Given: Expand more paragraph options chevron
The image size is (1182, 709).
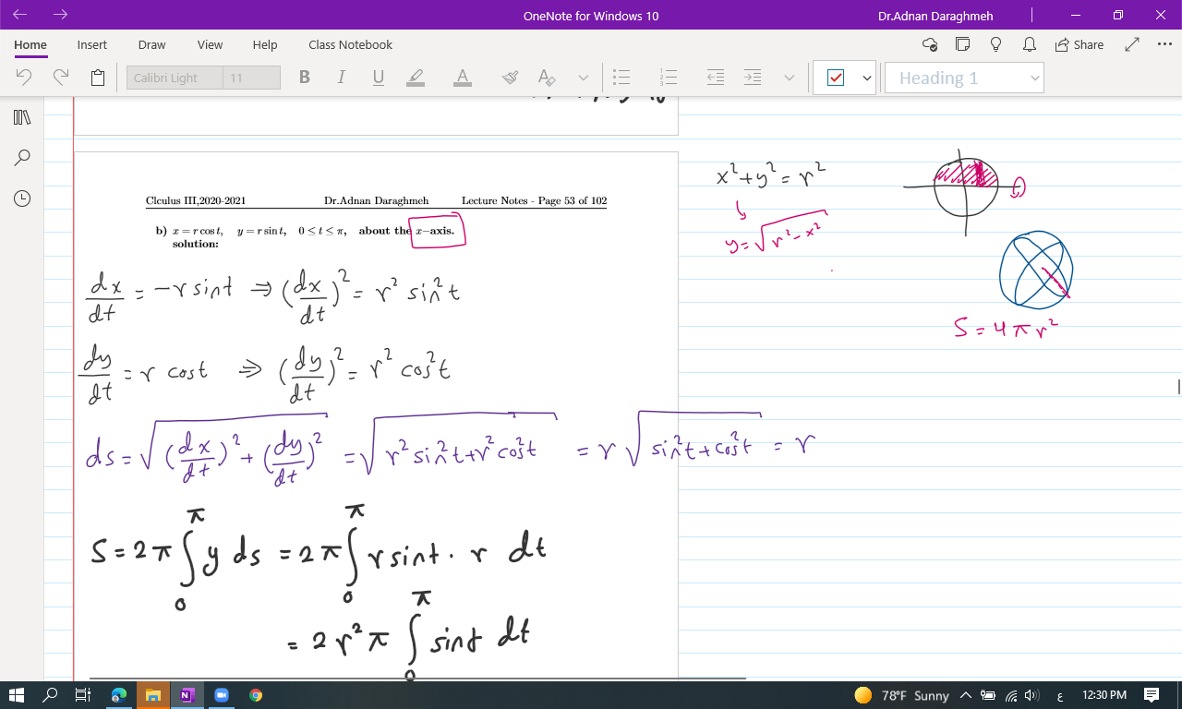Looking at the screenshot, I should [x=790, y=78].
